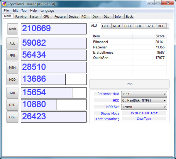Run the HDD benchmark button
Screen dimensions: 176x159
12,79
